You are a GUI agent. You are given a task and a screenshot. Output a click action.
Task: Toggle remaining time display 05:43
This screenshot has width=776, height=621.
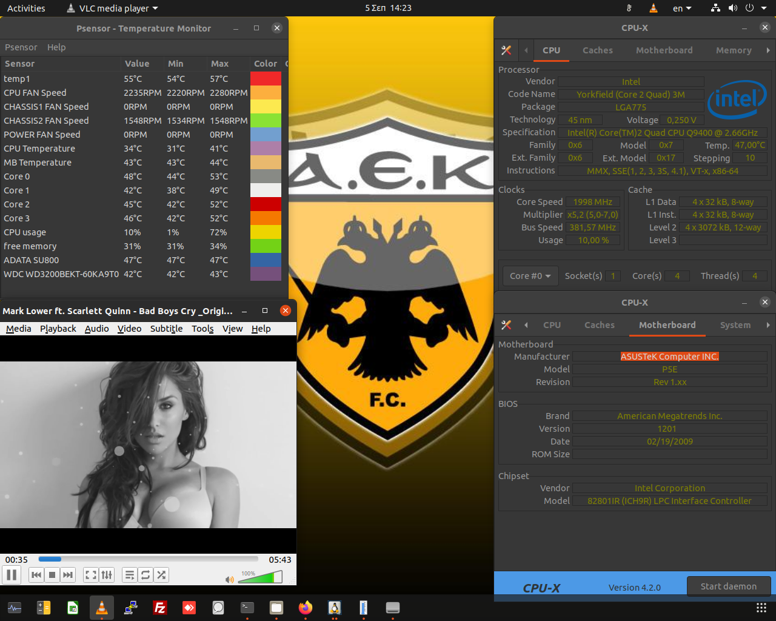280,560
